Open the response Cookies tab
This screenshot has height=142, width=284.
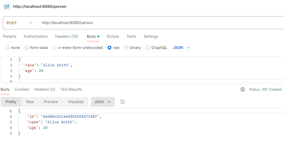[x=22, y=89]
